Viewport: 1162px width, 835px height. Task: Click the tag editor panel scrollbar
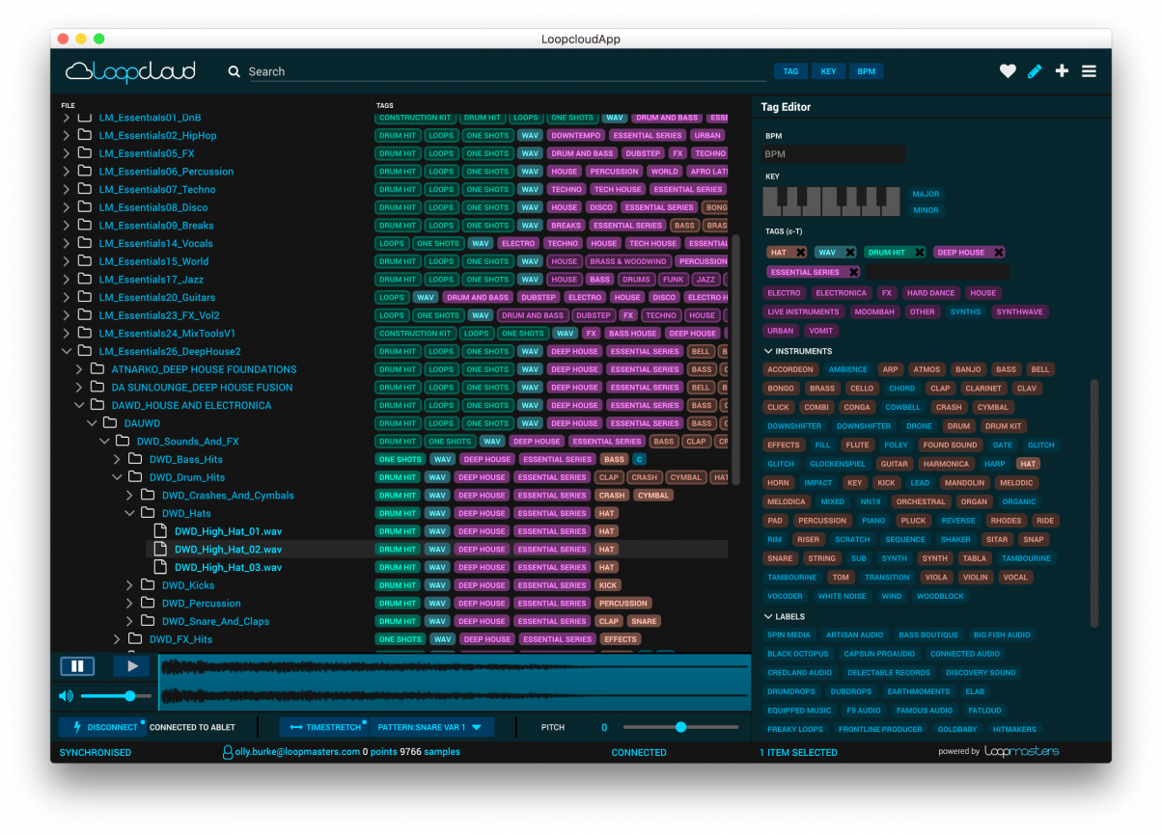tap(1094, 501)
